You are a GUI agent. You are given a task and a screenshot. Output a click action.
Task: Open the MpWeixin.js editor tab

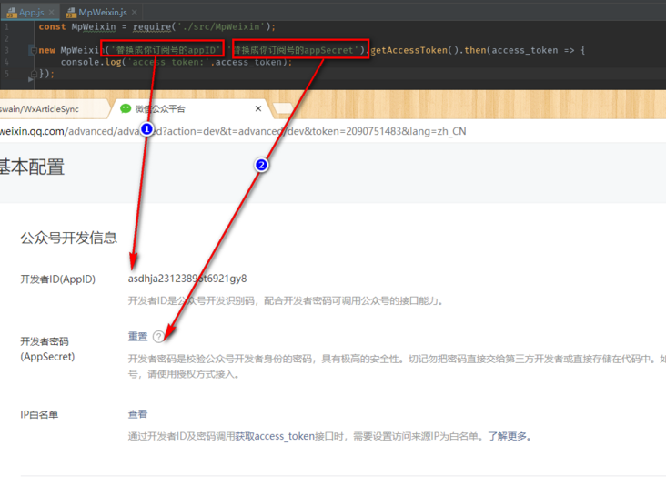coord(102,12)
